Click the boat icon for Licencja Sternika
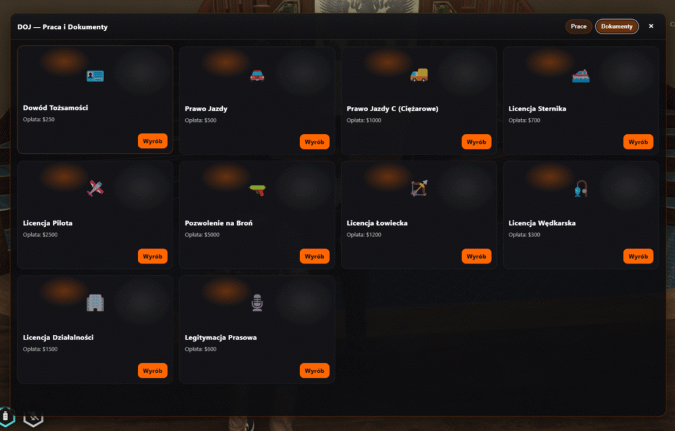 click(581, 76)
